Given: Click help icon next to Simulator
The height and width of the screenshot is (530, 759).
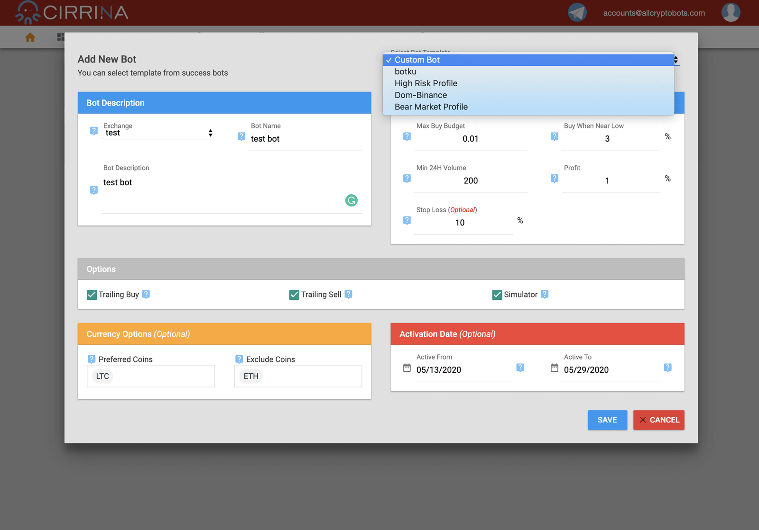Looking at the screenshot, I should pyautogui.click(x=545, y=294).
